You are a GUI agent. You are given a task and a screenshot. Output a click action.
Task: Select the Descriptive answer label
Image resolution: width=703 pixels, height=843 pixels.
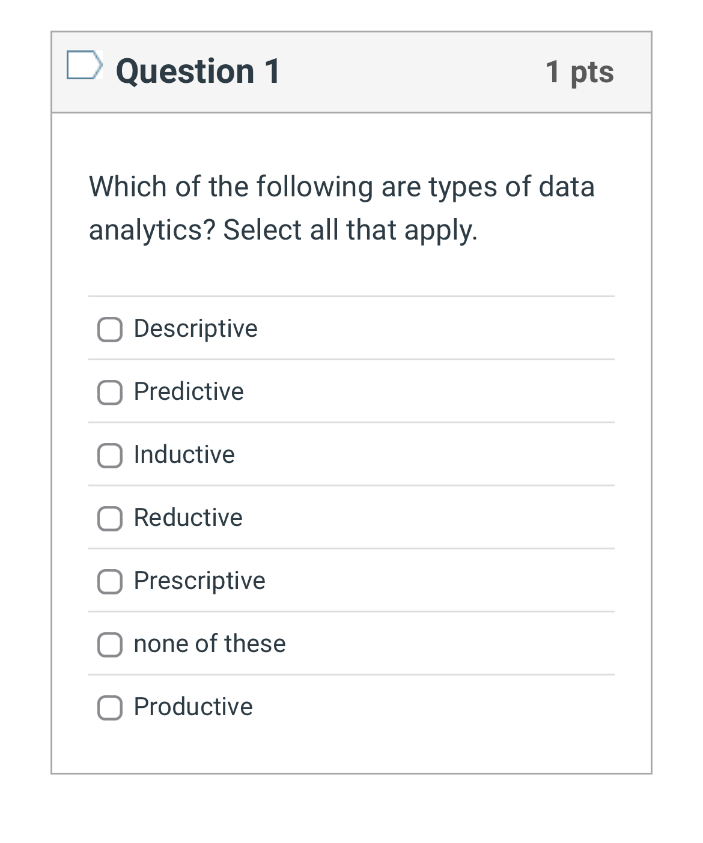point(195,328)
